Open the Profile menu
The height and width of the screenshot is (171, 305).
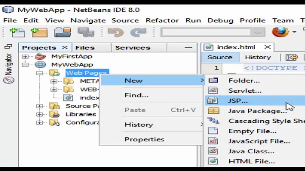(x=252, y=20)
